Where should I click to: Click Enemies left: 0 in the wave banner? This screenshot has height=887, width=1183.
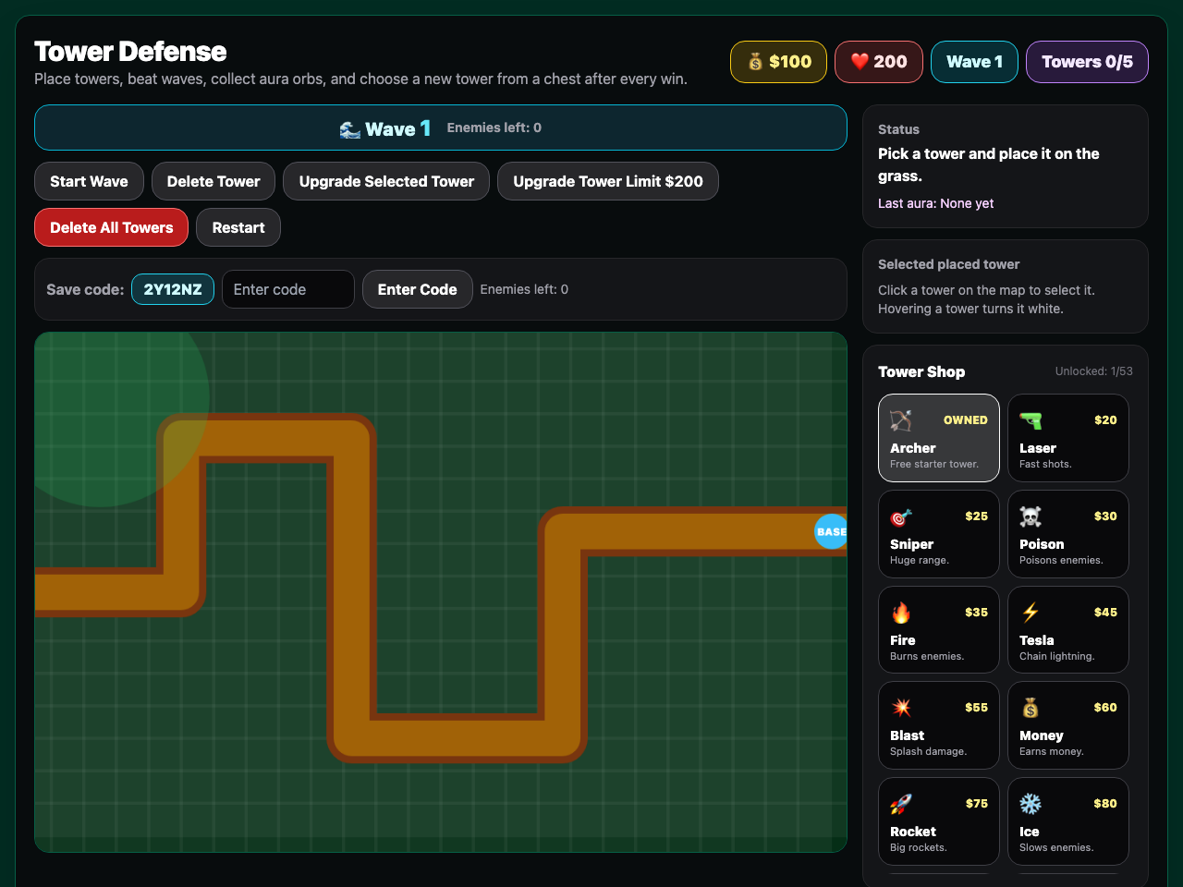click(x=494, y=128)
